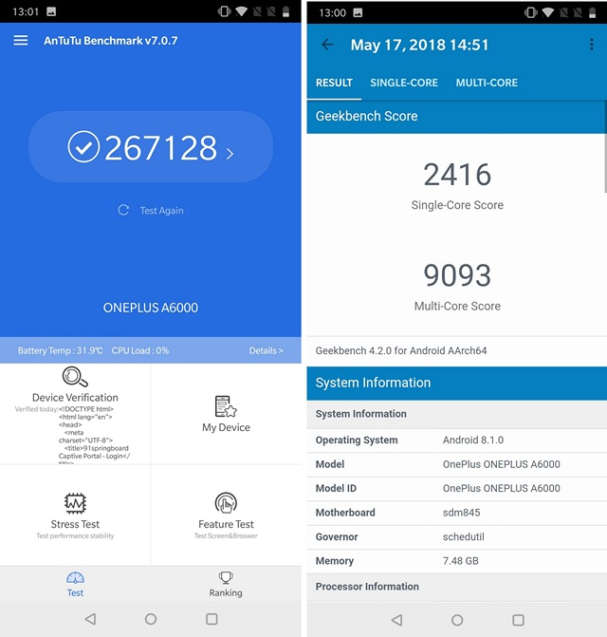Tap the Geekbench recent apps button
This screenshot has width=607, height=637.
(x=518, y=620)
